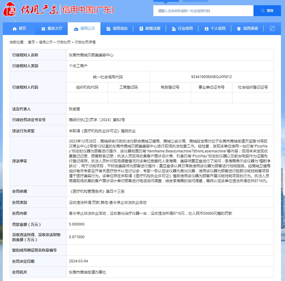Click the home icon beside 首页
Screen dimensions: 285x281
[x=15, y=29]
